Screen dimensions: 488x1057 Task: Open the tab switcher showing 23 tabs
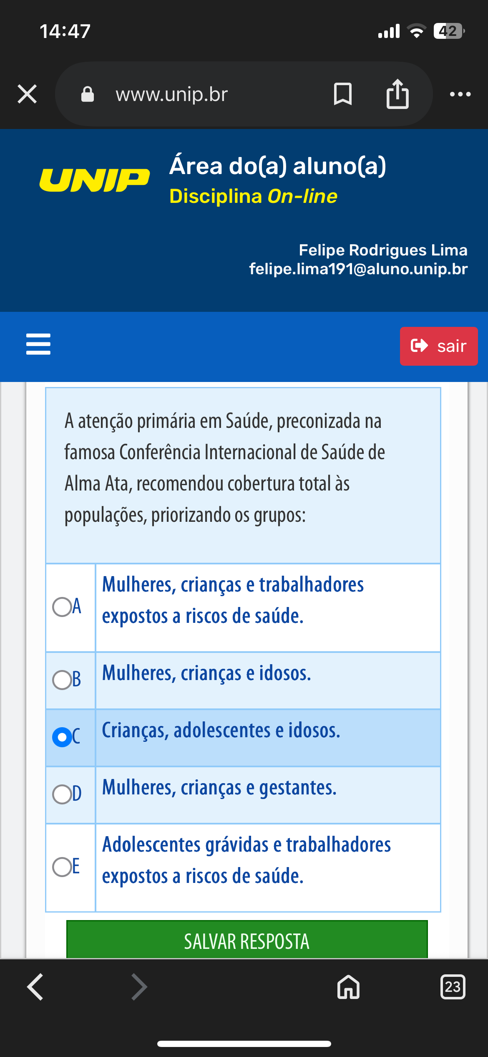(453, 987)
